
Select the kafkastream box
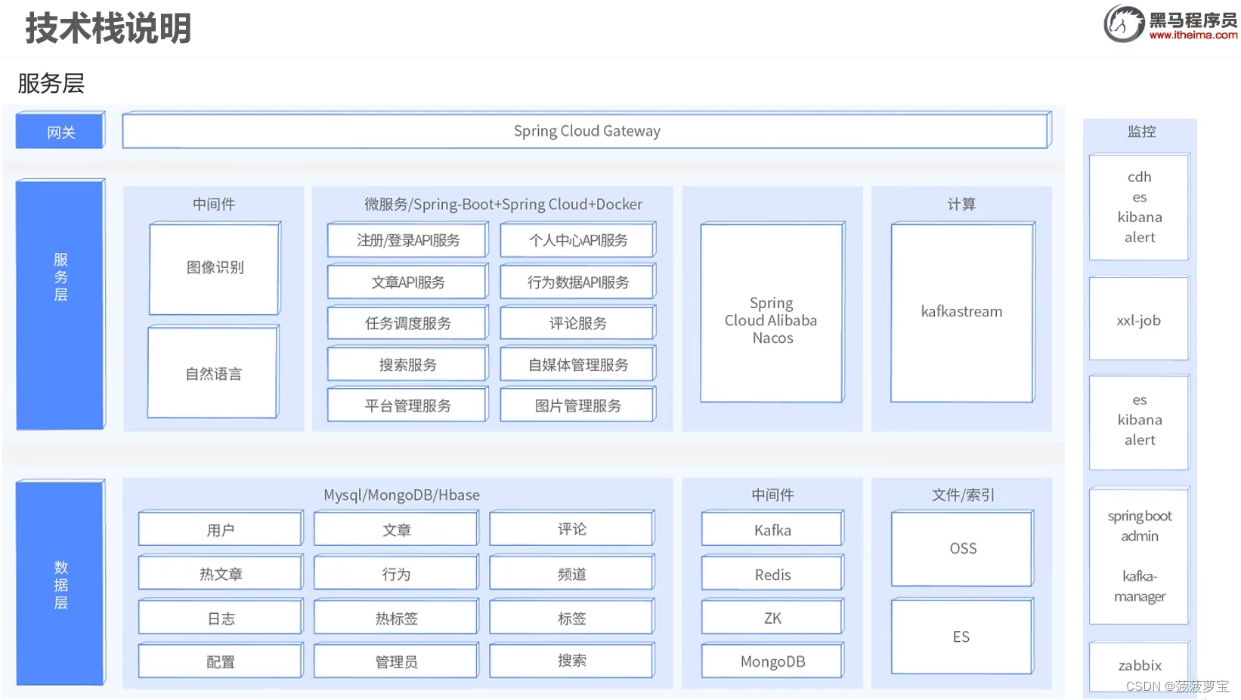tap(962, 313)
